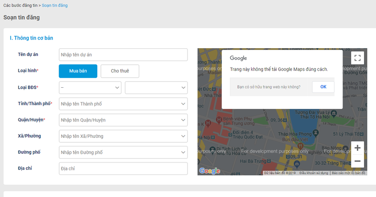
Task: Click the Tỉnh/Thành phố field label
Action: click(x=35, y=103)
